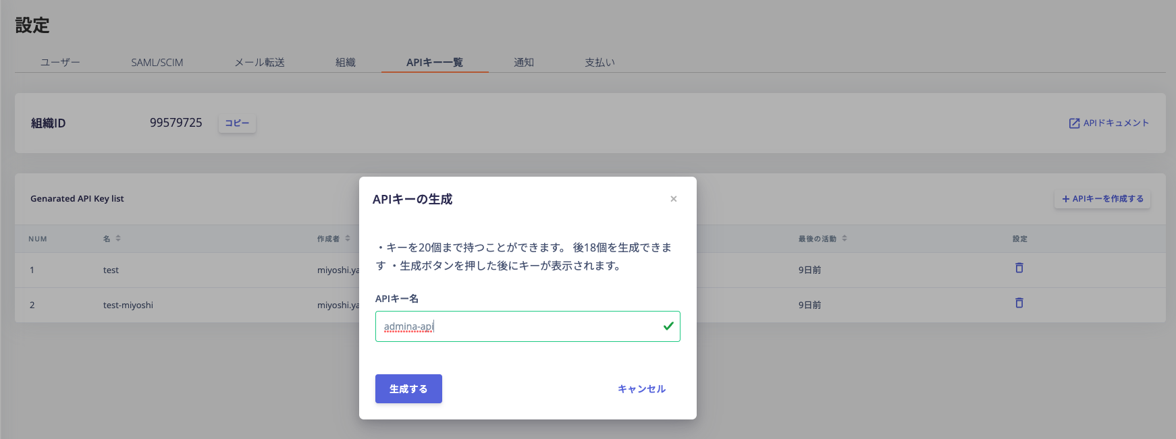The height and width of the screenshot is (439, 1176).
Task: Click the 'test' key name cell
Action: 111,270
